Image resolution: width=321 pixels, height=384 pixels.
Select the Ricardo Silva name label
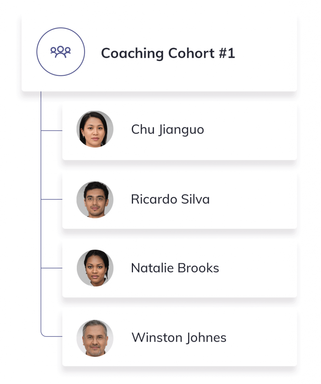tap(170, 199)
